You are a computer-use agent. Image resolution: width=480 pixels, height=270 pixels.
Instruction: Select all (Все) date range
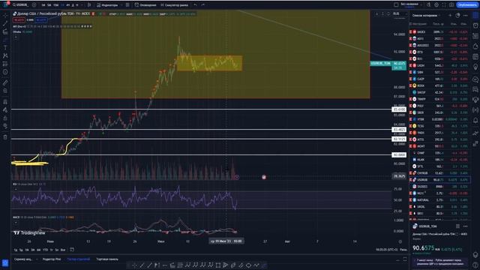coord(63,250)
